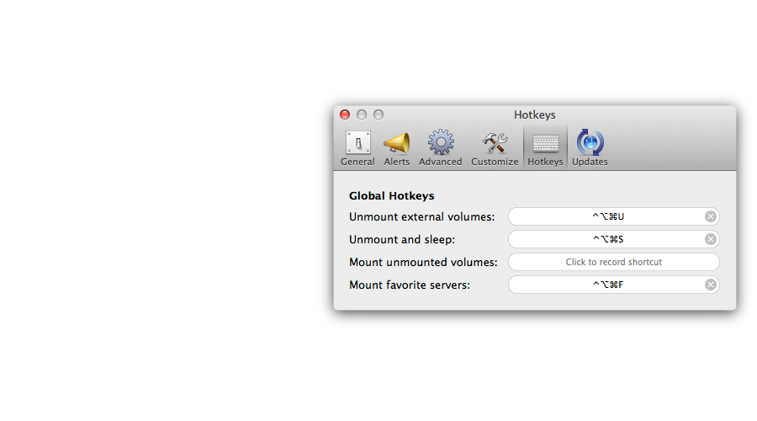
Task: Click the "Mount unmounted volumes:" label
Action: click(423, 263)
